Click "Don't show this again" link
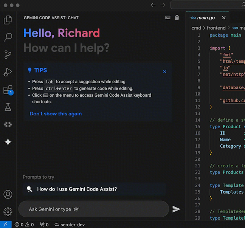 click(56, 114)
